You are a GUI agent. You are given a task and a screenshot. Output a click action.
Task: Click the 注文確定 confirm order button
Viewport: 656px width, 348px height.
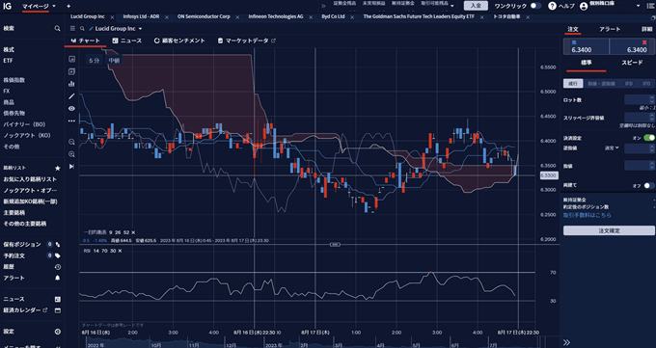click(609, 230)
